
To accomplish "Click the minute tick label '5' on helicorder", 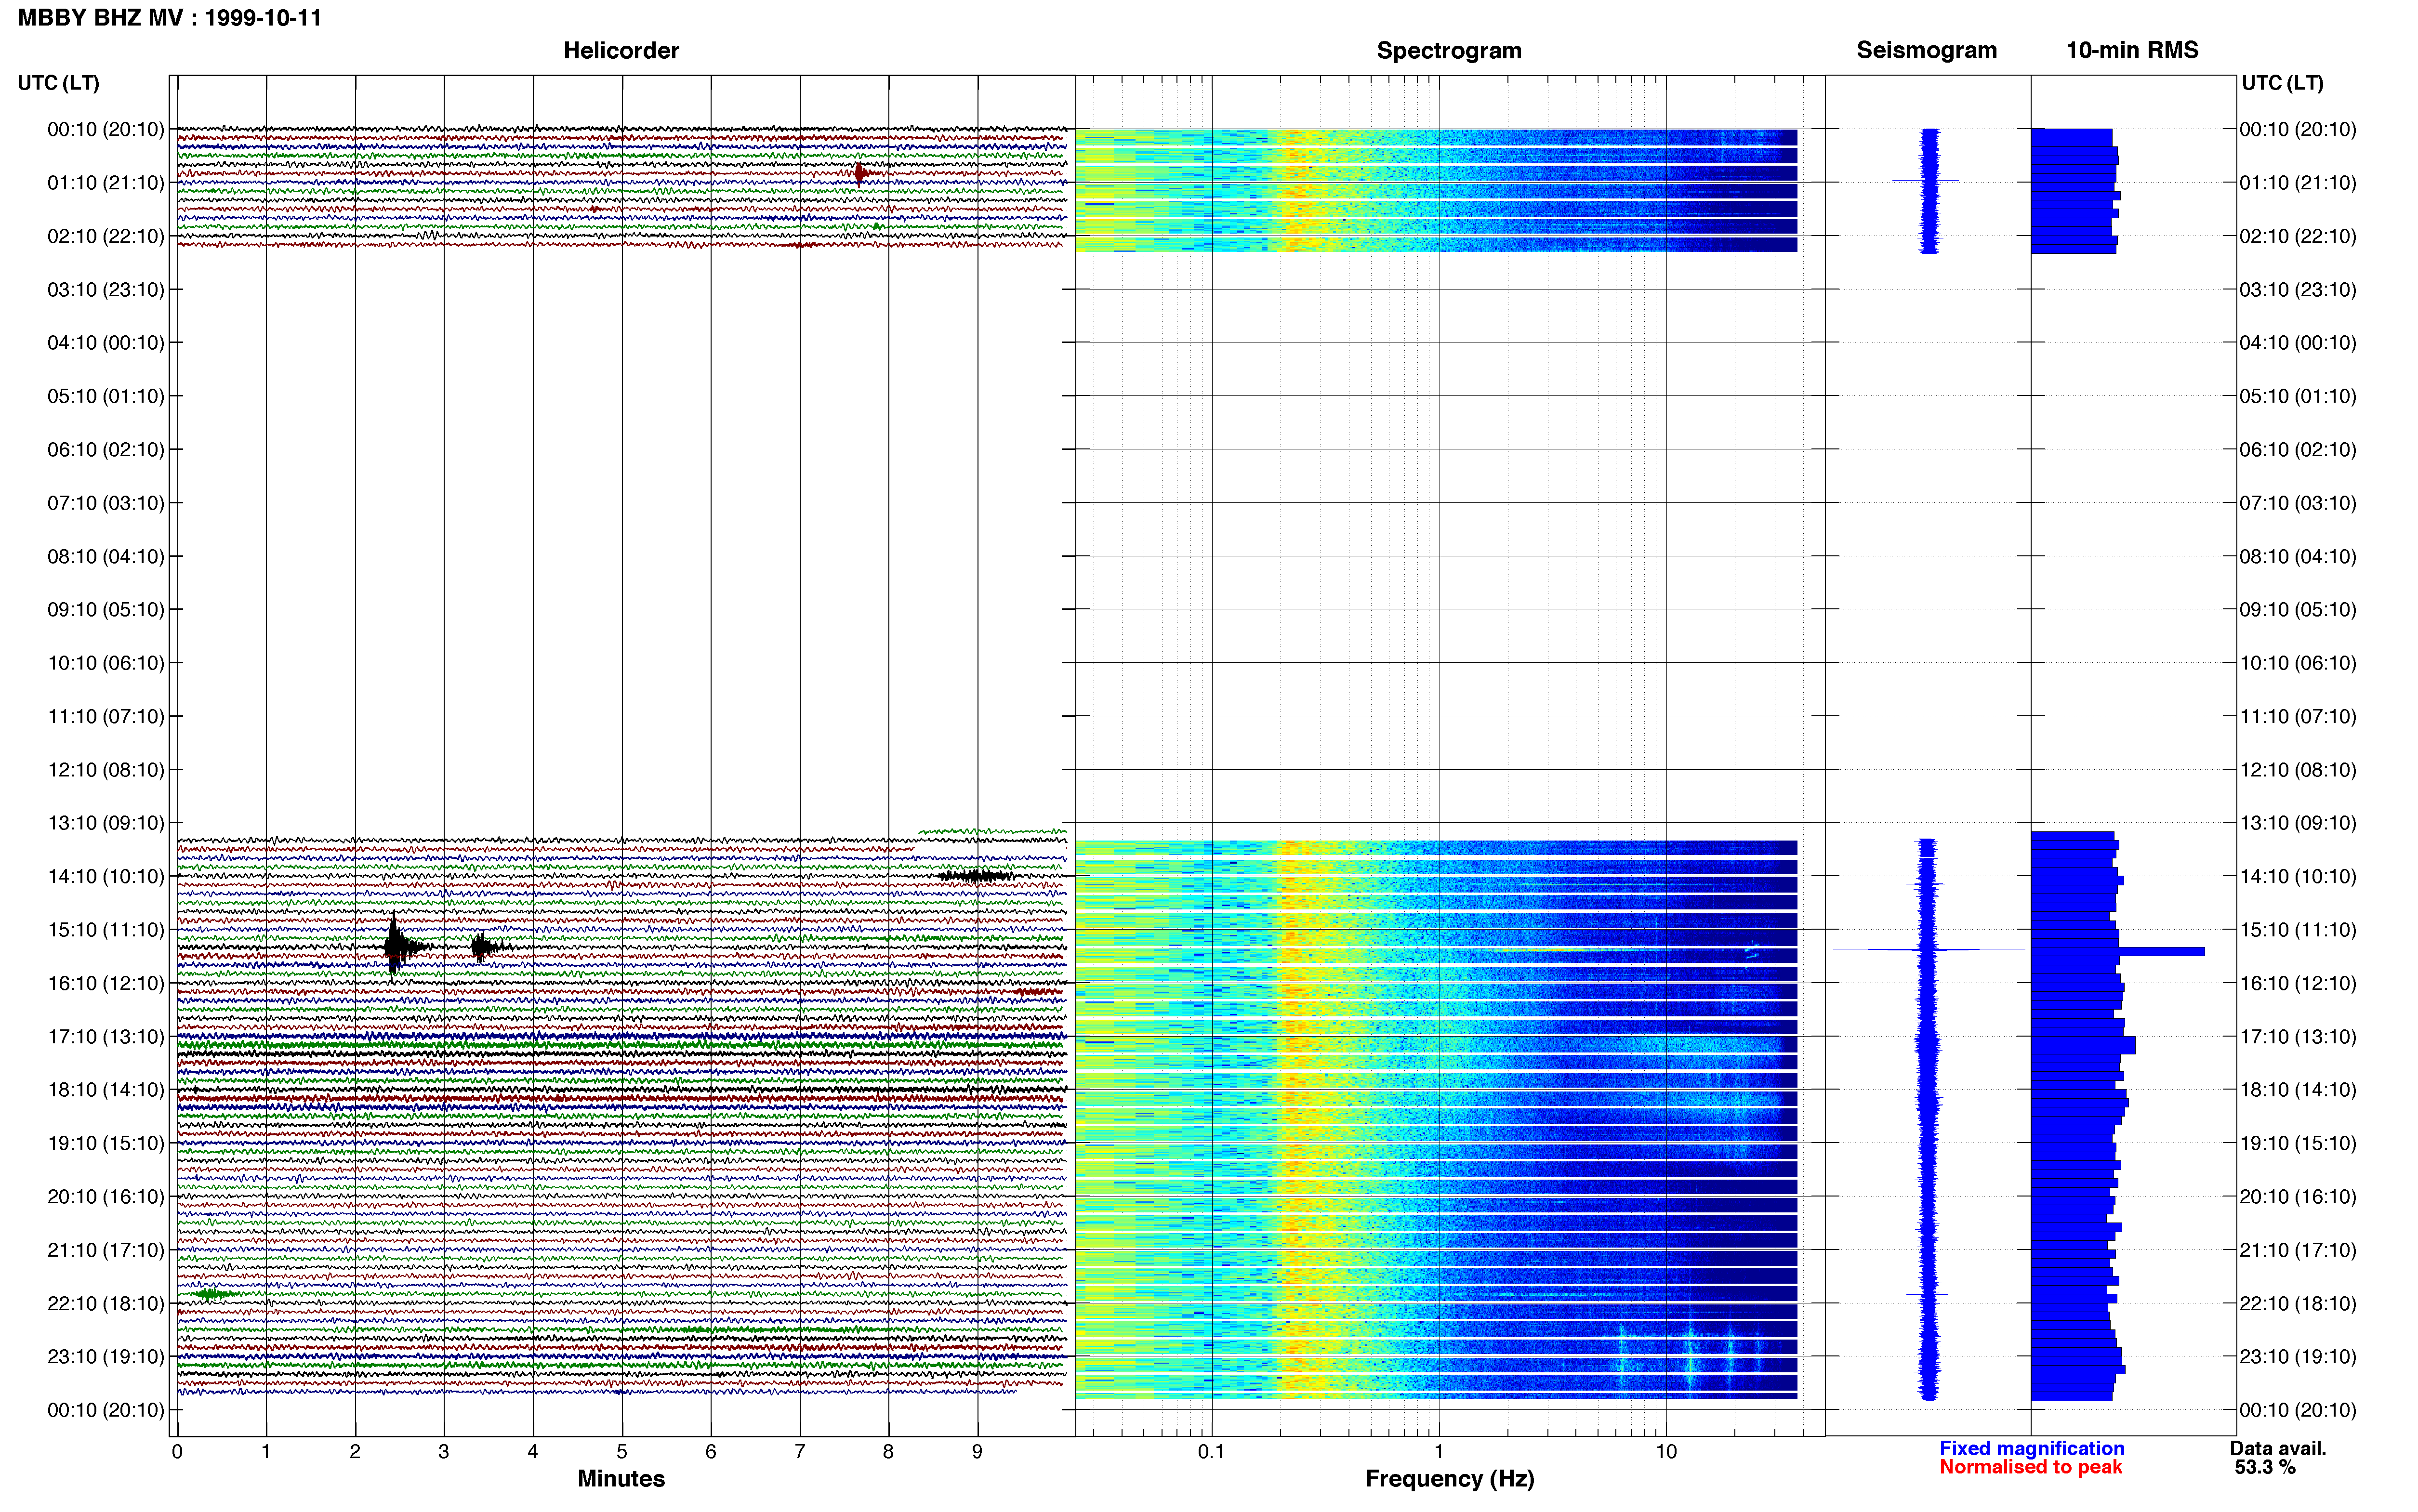I will pos(622,1452).
